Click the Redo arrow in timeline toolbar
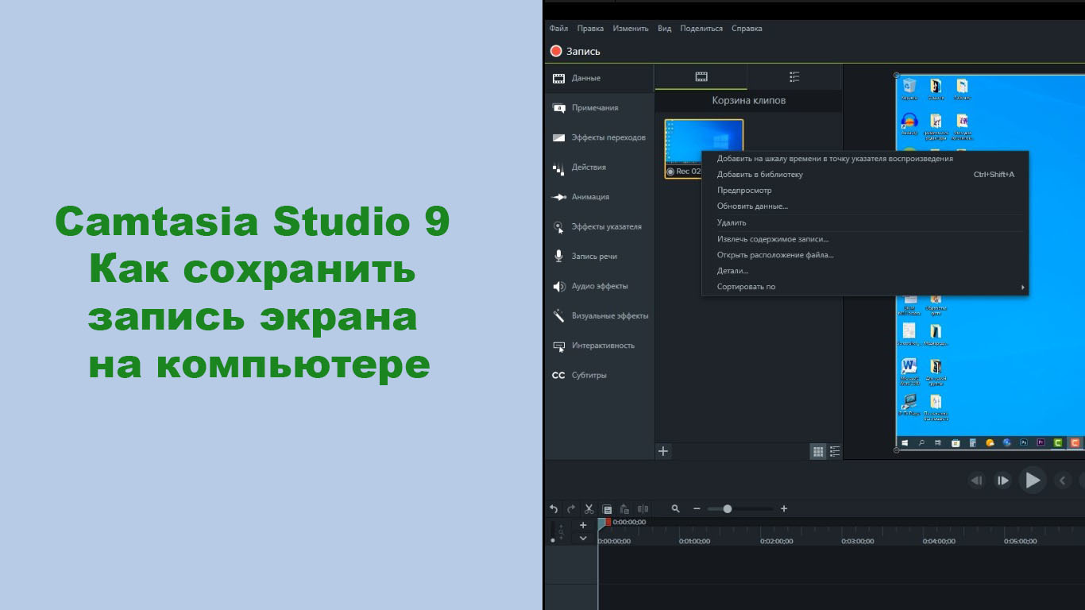 tap(571, 508)
